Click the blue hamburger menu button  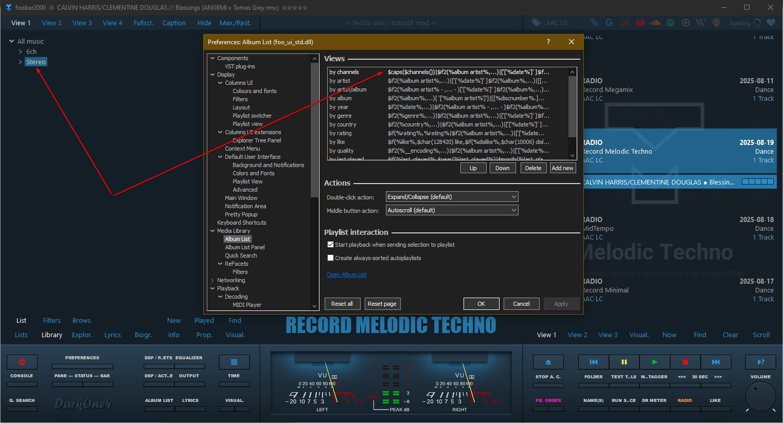[234, 362]
